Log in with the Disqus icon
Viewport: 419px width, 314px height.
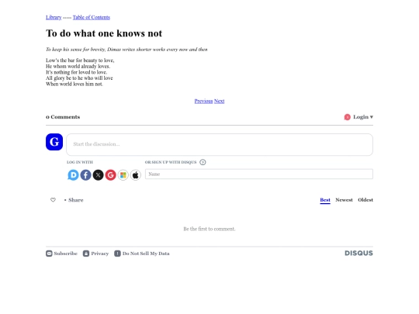(73, 175)
